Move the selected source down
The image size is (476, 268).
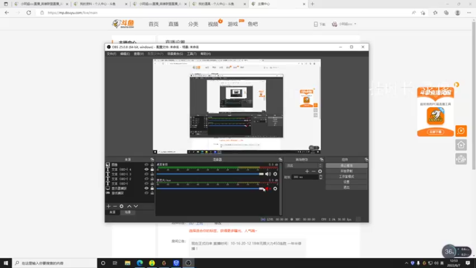click(x=136, y=206)
